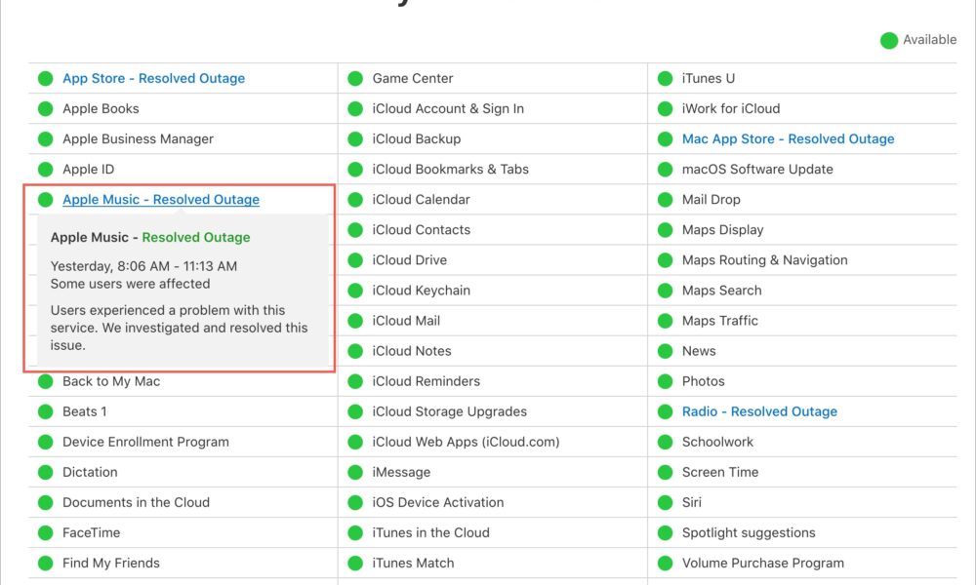Click the status dot next to FaceTime

coord(45,532)
